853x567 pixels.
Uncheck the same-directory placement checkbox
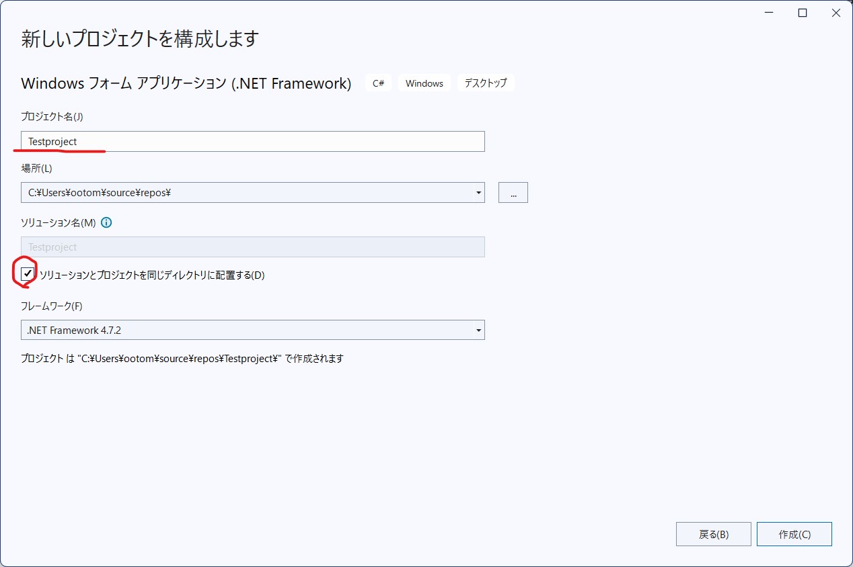coord(28,274)
